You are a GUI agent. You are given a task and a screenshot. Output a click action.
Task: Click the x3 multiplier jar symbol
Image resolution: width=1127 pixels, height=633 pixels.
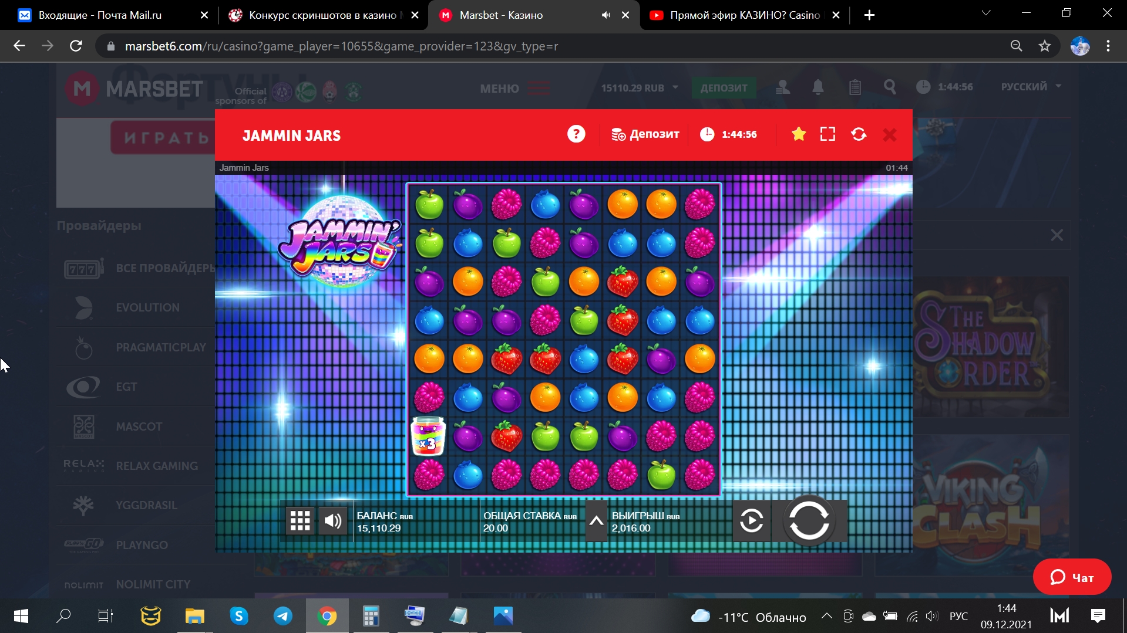pos(429,436)
